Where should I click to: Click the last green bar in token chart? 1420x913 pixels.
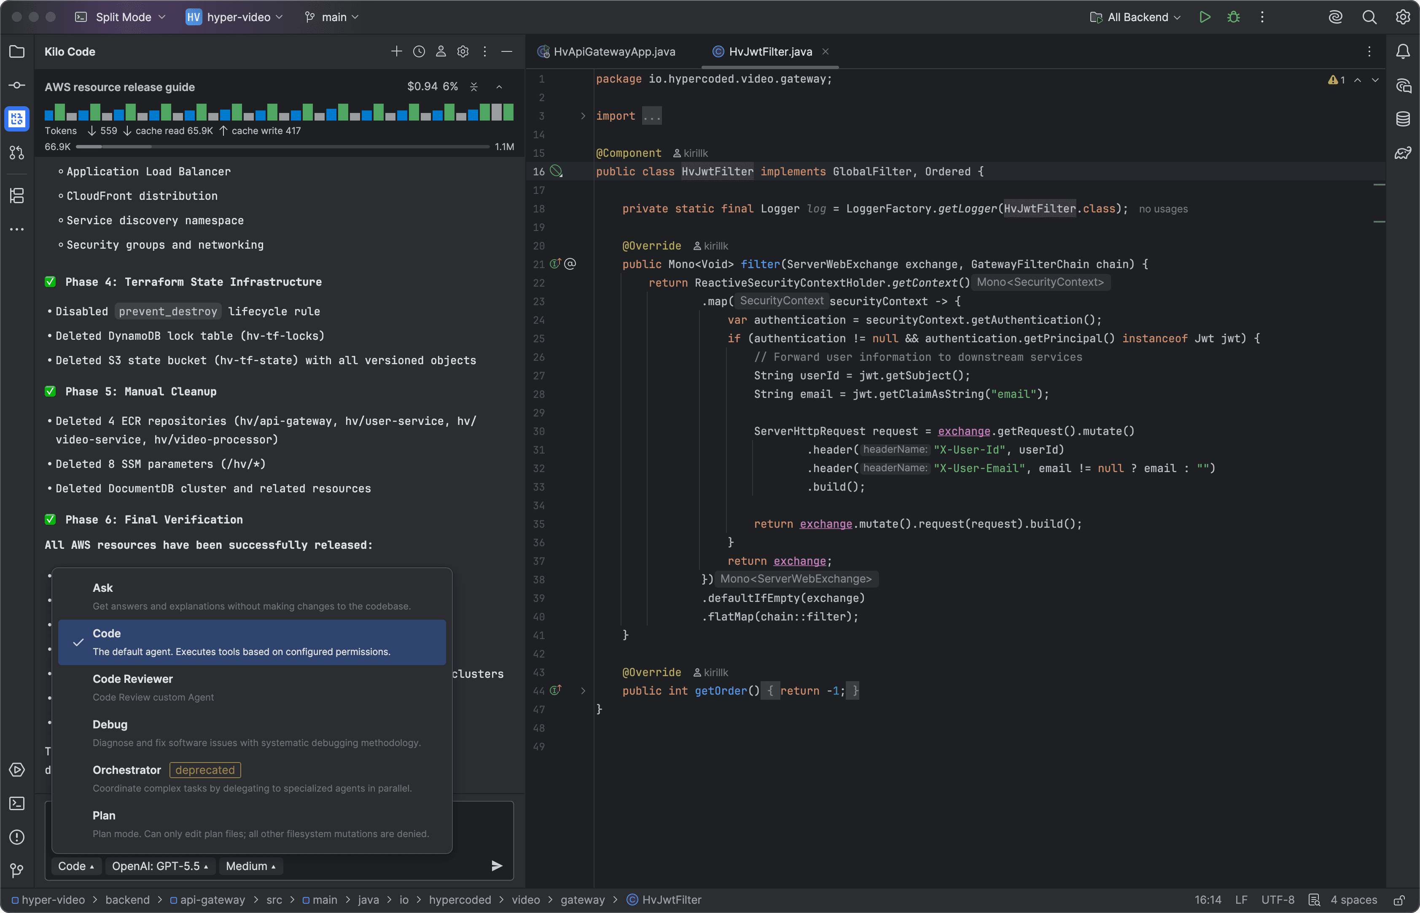[508, 112]
